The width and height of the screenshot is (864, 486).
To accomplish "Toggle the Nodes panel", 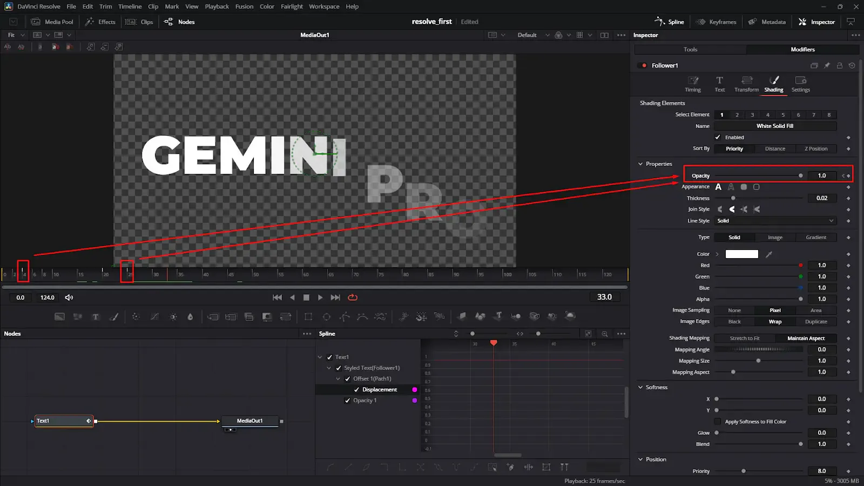I will click(179, 22).
